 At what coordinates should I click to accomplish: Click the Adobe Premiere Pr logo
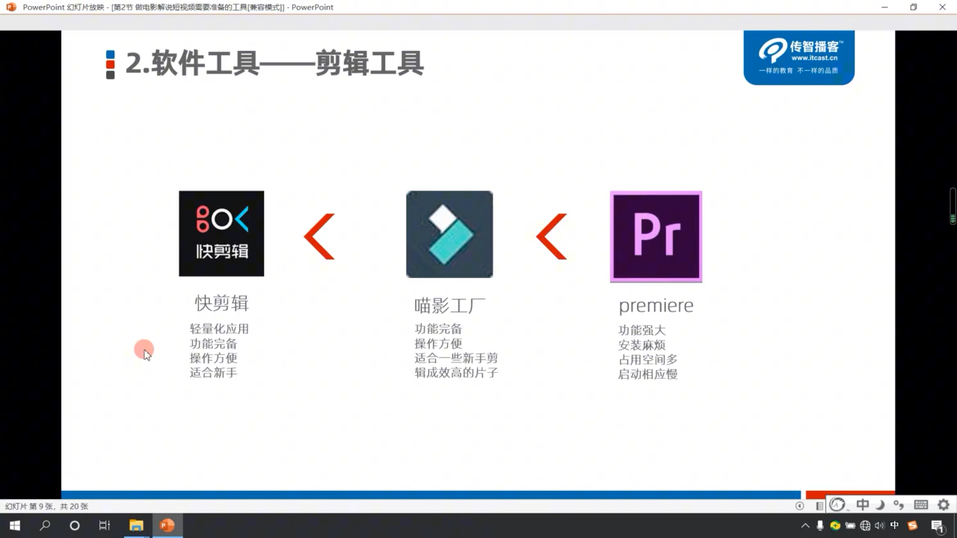point(656,237)
